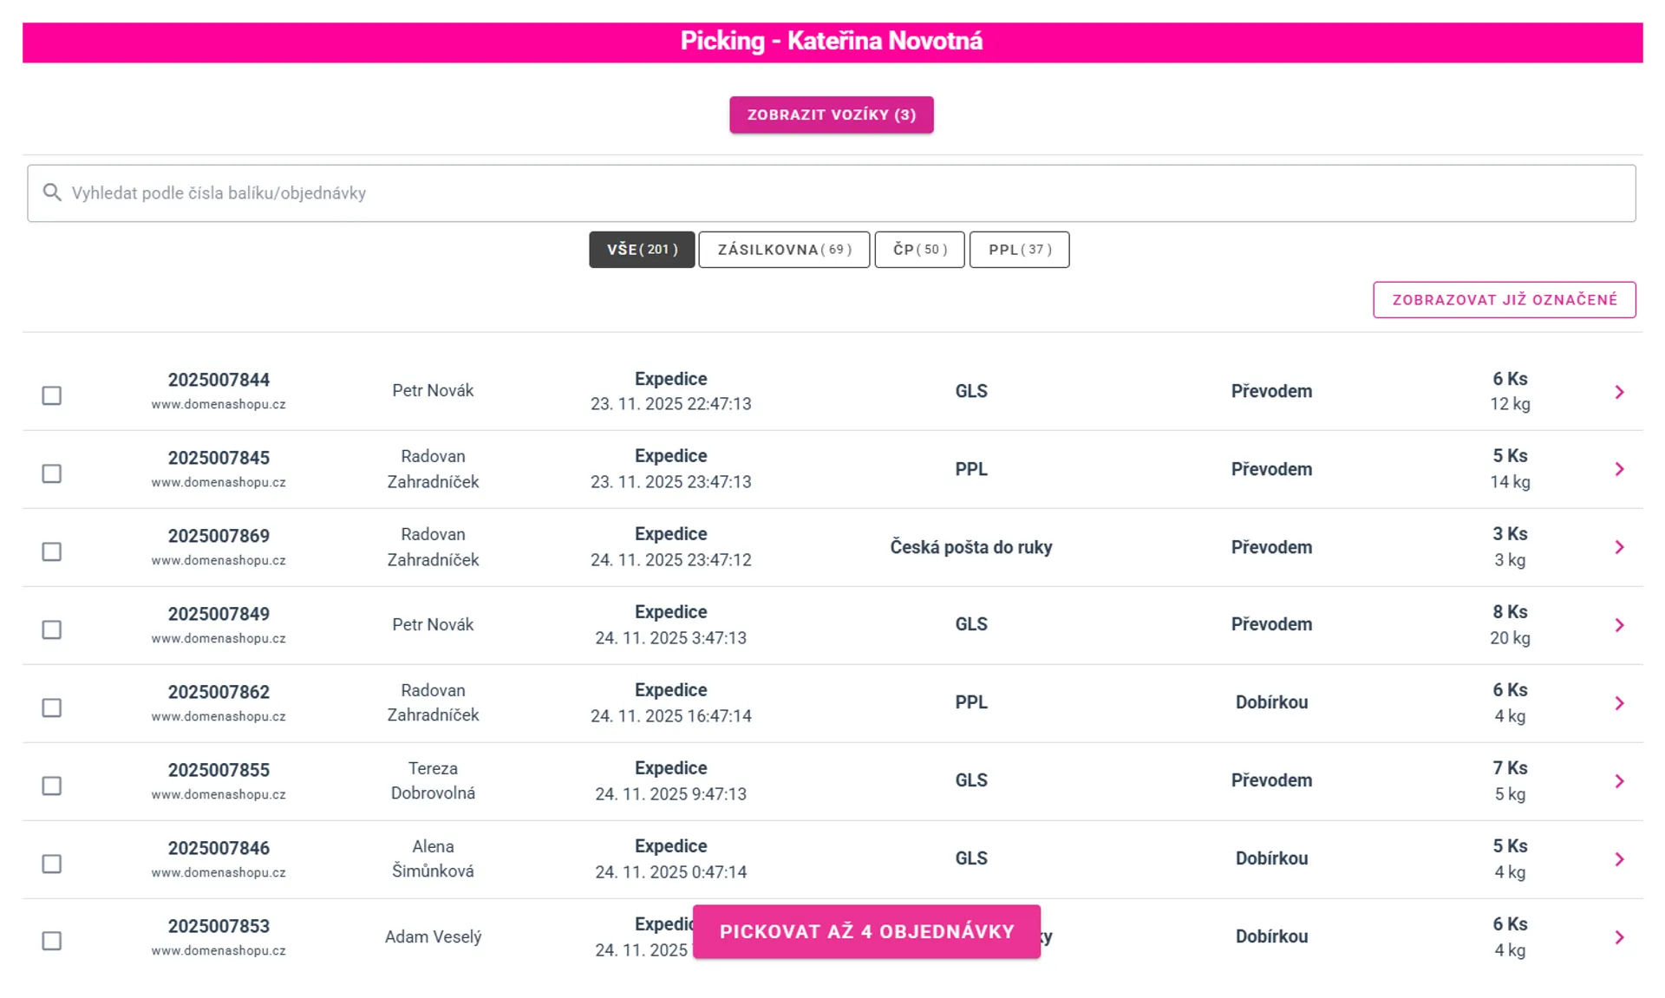Viewport: 1665px width, 998px height.
Task: Expand order 2025007869 via right chevron
Action: [1618, 547]
